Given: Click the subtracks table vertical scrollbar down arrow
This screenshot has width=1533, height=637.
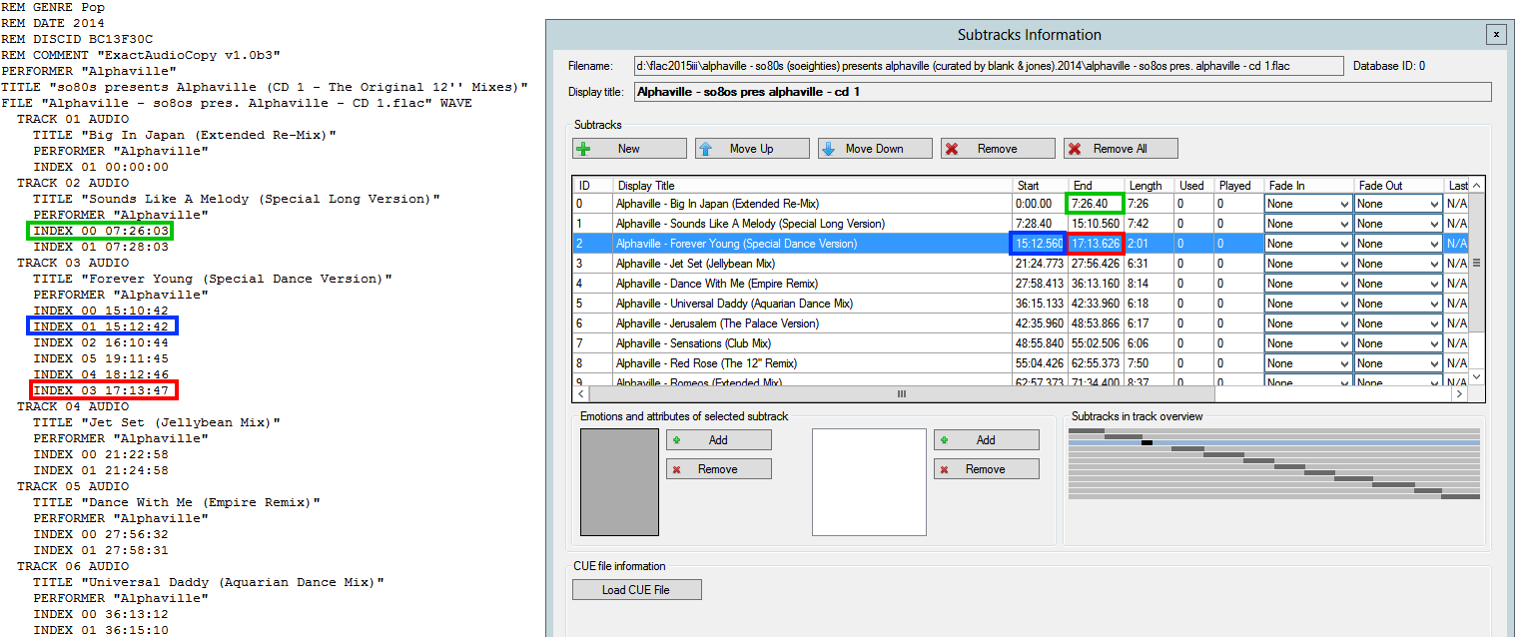Looking at the screenshot, I should (1477, 377).
